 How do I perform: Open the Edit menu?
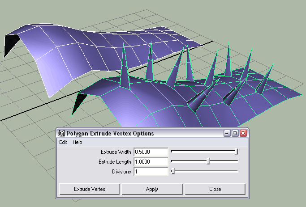63,142
